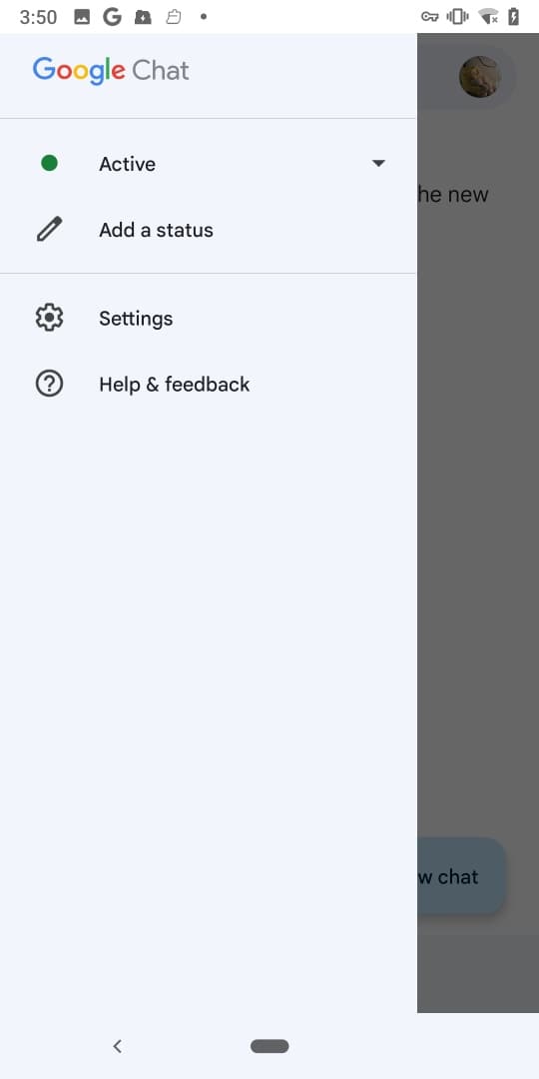This screenshot has width=539, height=1079.
Task: Tap the home pill navigation button
Action: click(x=269, y=1046)
